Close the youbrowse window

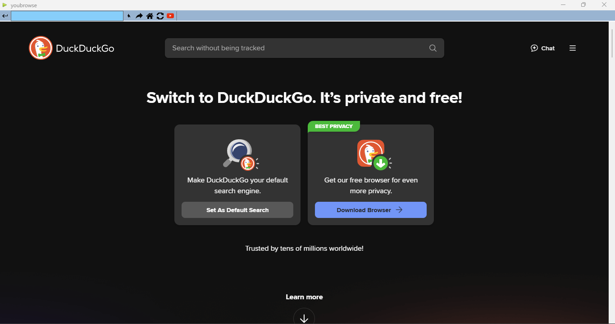point(604,5)
